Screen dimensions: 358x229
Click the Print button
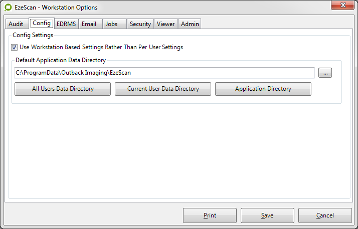[210, 215]
